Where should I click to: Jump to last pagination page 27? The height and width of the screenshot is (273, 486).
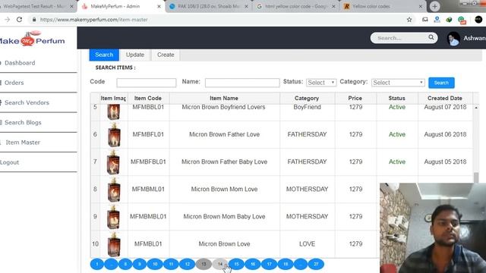pyautogui.click(x=316, y=264)
